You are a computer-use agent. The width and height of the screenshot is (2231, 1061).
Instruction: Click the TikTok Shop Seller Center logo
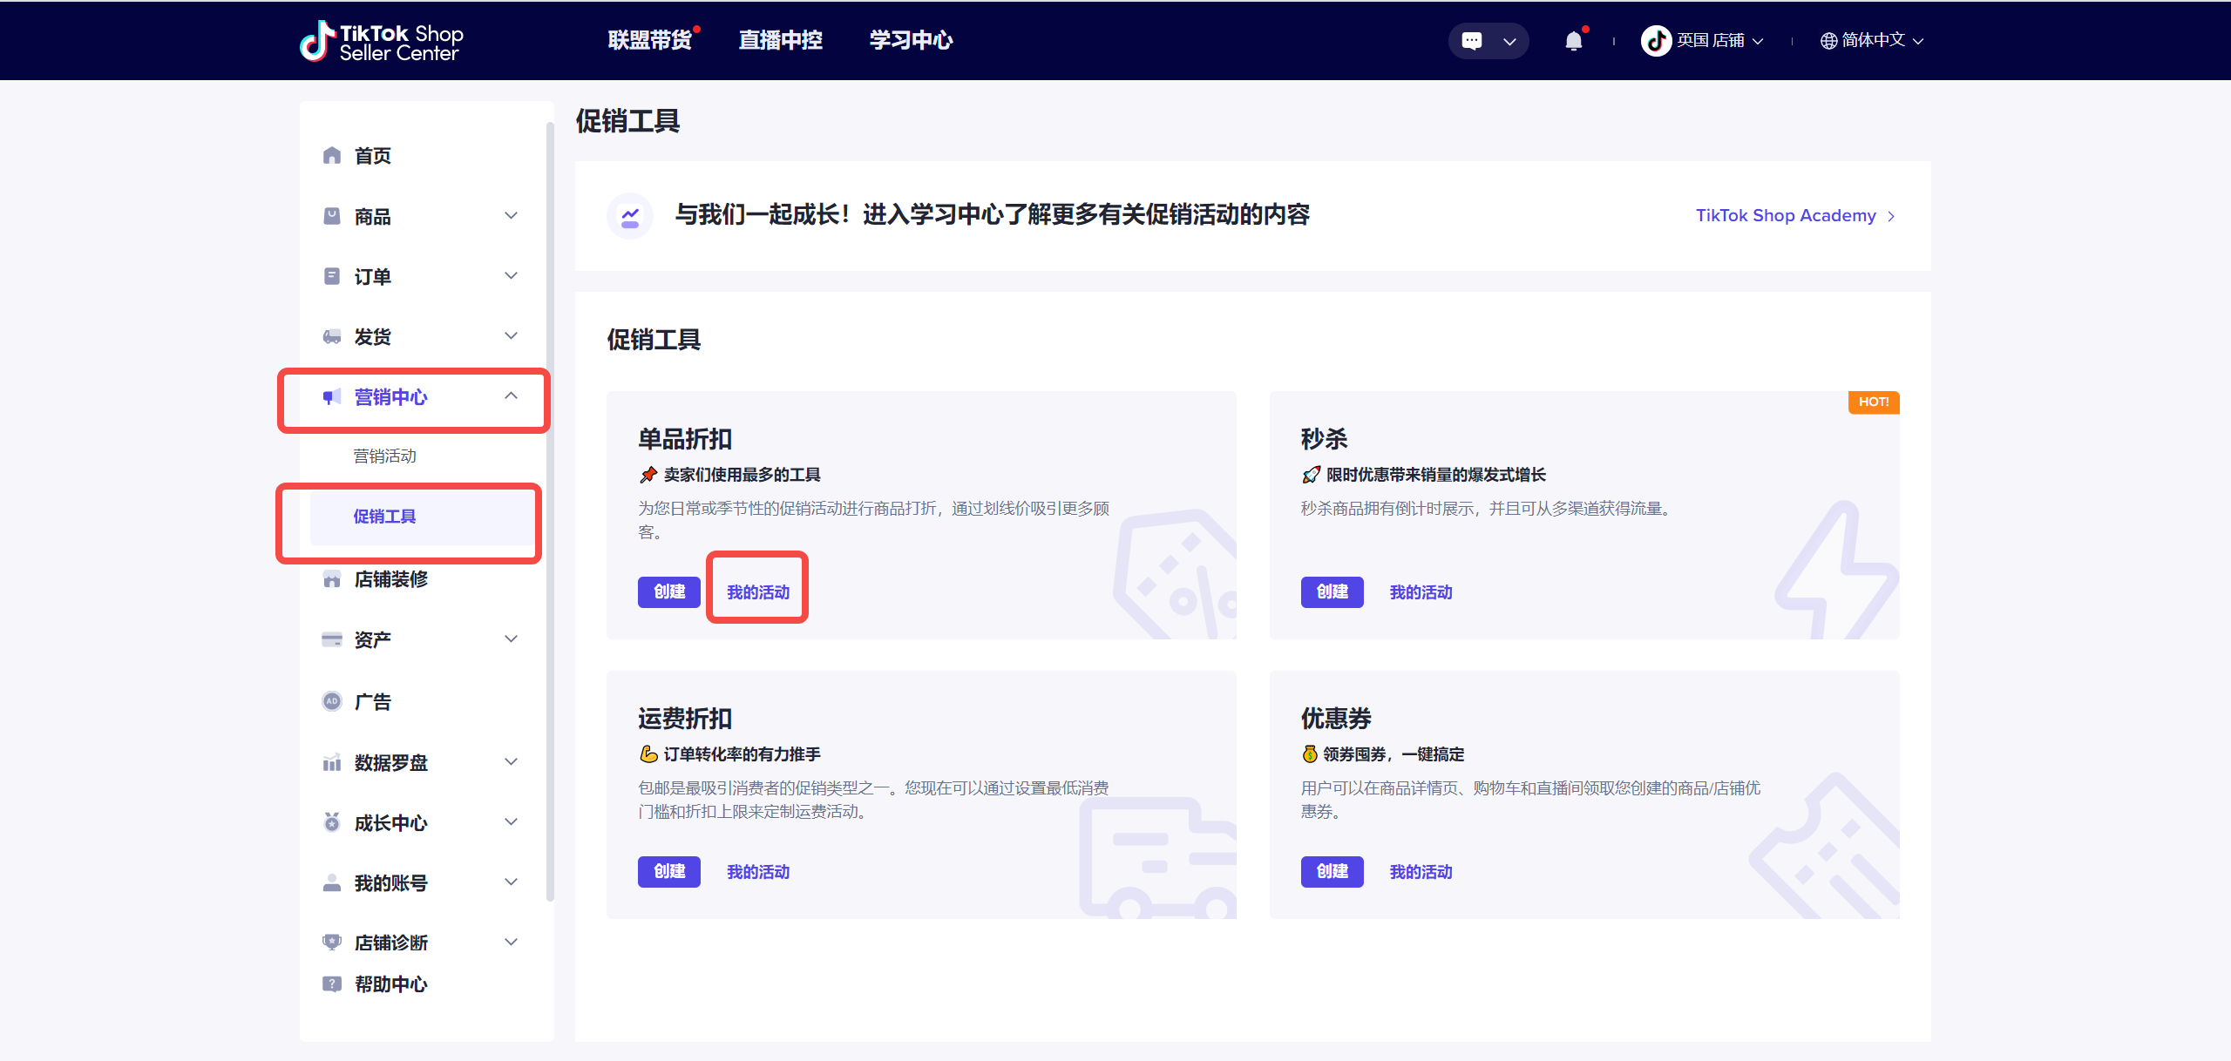tap(381, 40)
